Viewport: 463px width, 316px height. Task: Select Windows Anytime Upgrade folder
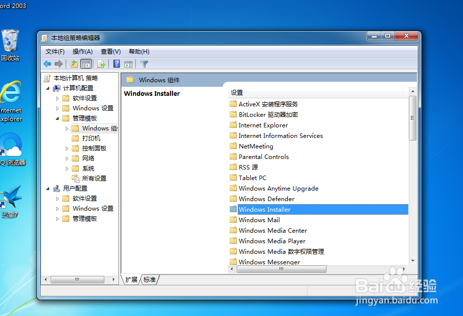tap(278, 188)
